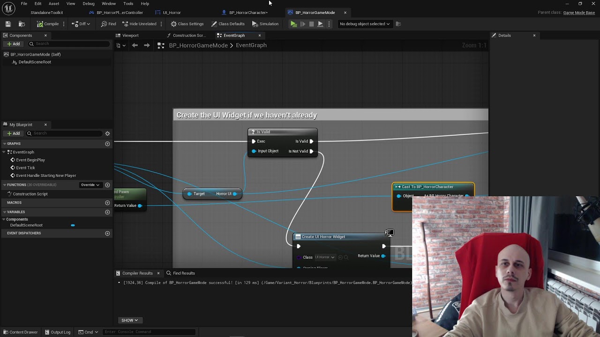Open My Blueprint settings gear

(107, 133)
